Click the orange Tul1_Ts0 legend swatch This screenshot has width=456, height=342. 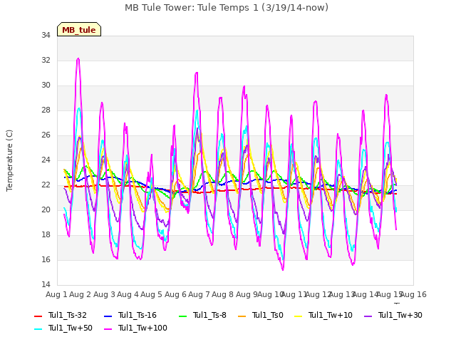tap(242, 316)
